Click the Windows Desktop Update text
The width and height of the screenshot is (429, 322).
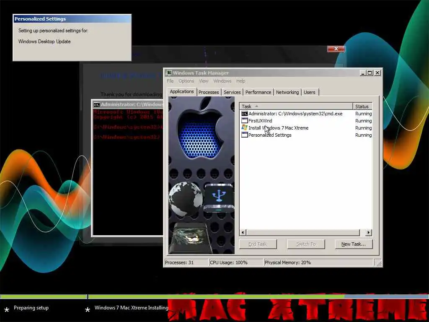pos(44,42)
